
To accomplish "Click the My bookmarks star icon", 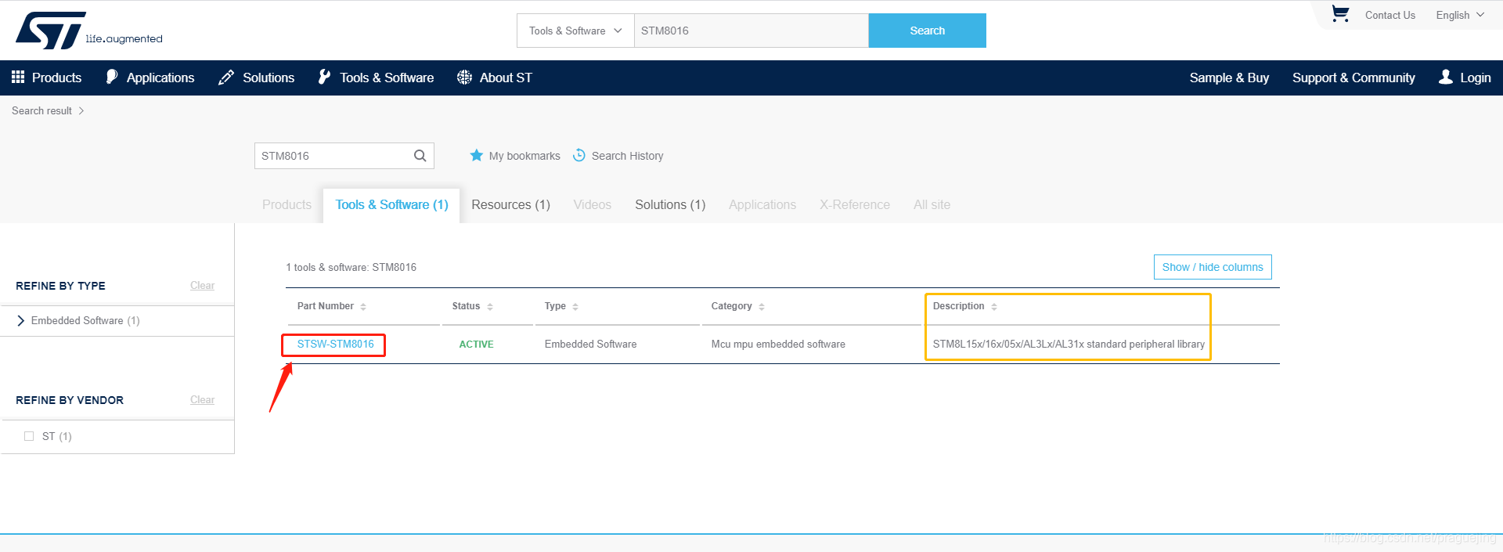I will (x=476, y=155).
